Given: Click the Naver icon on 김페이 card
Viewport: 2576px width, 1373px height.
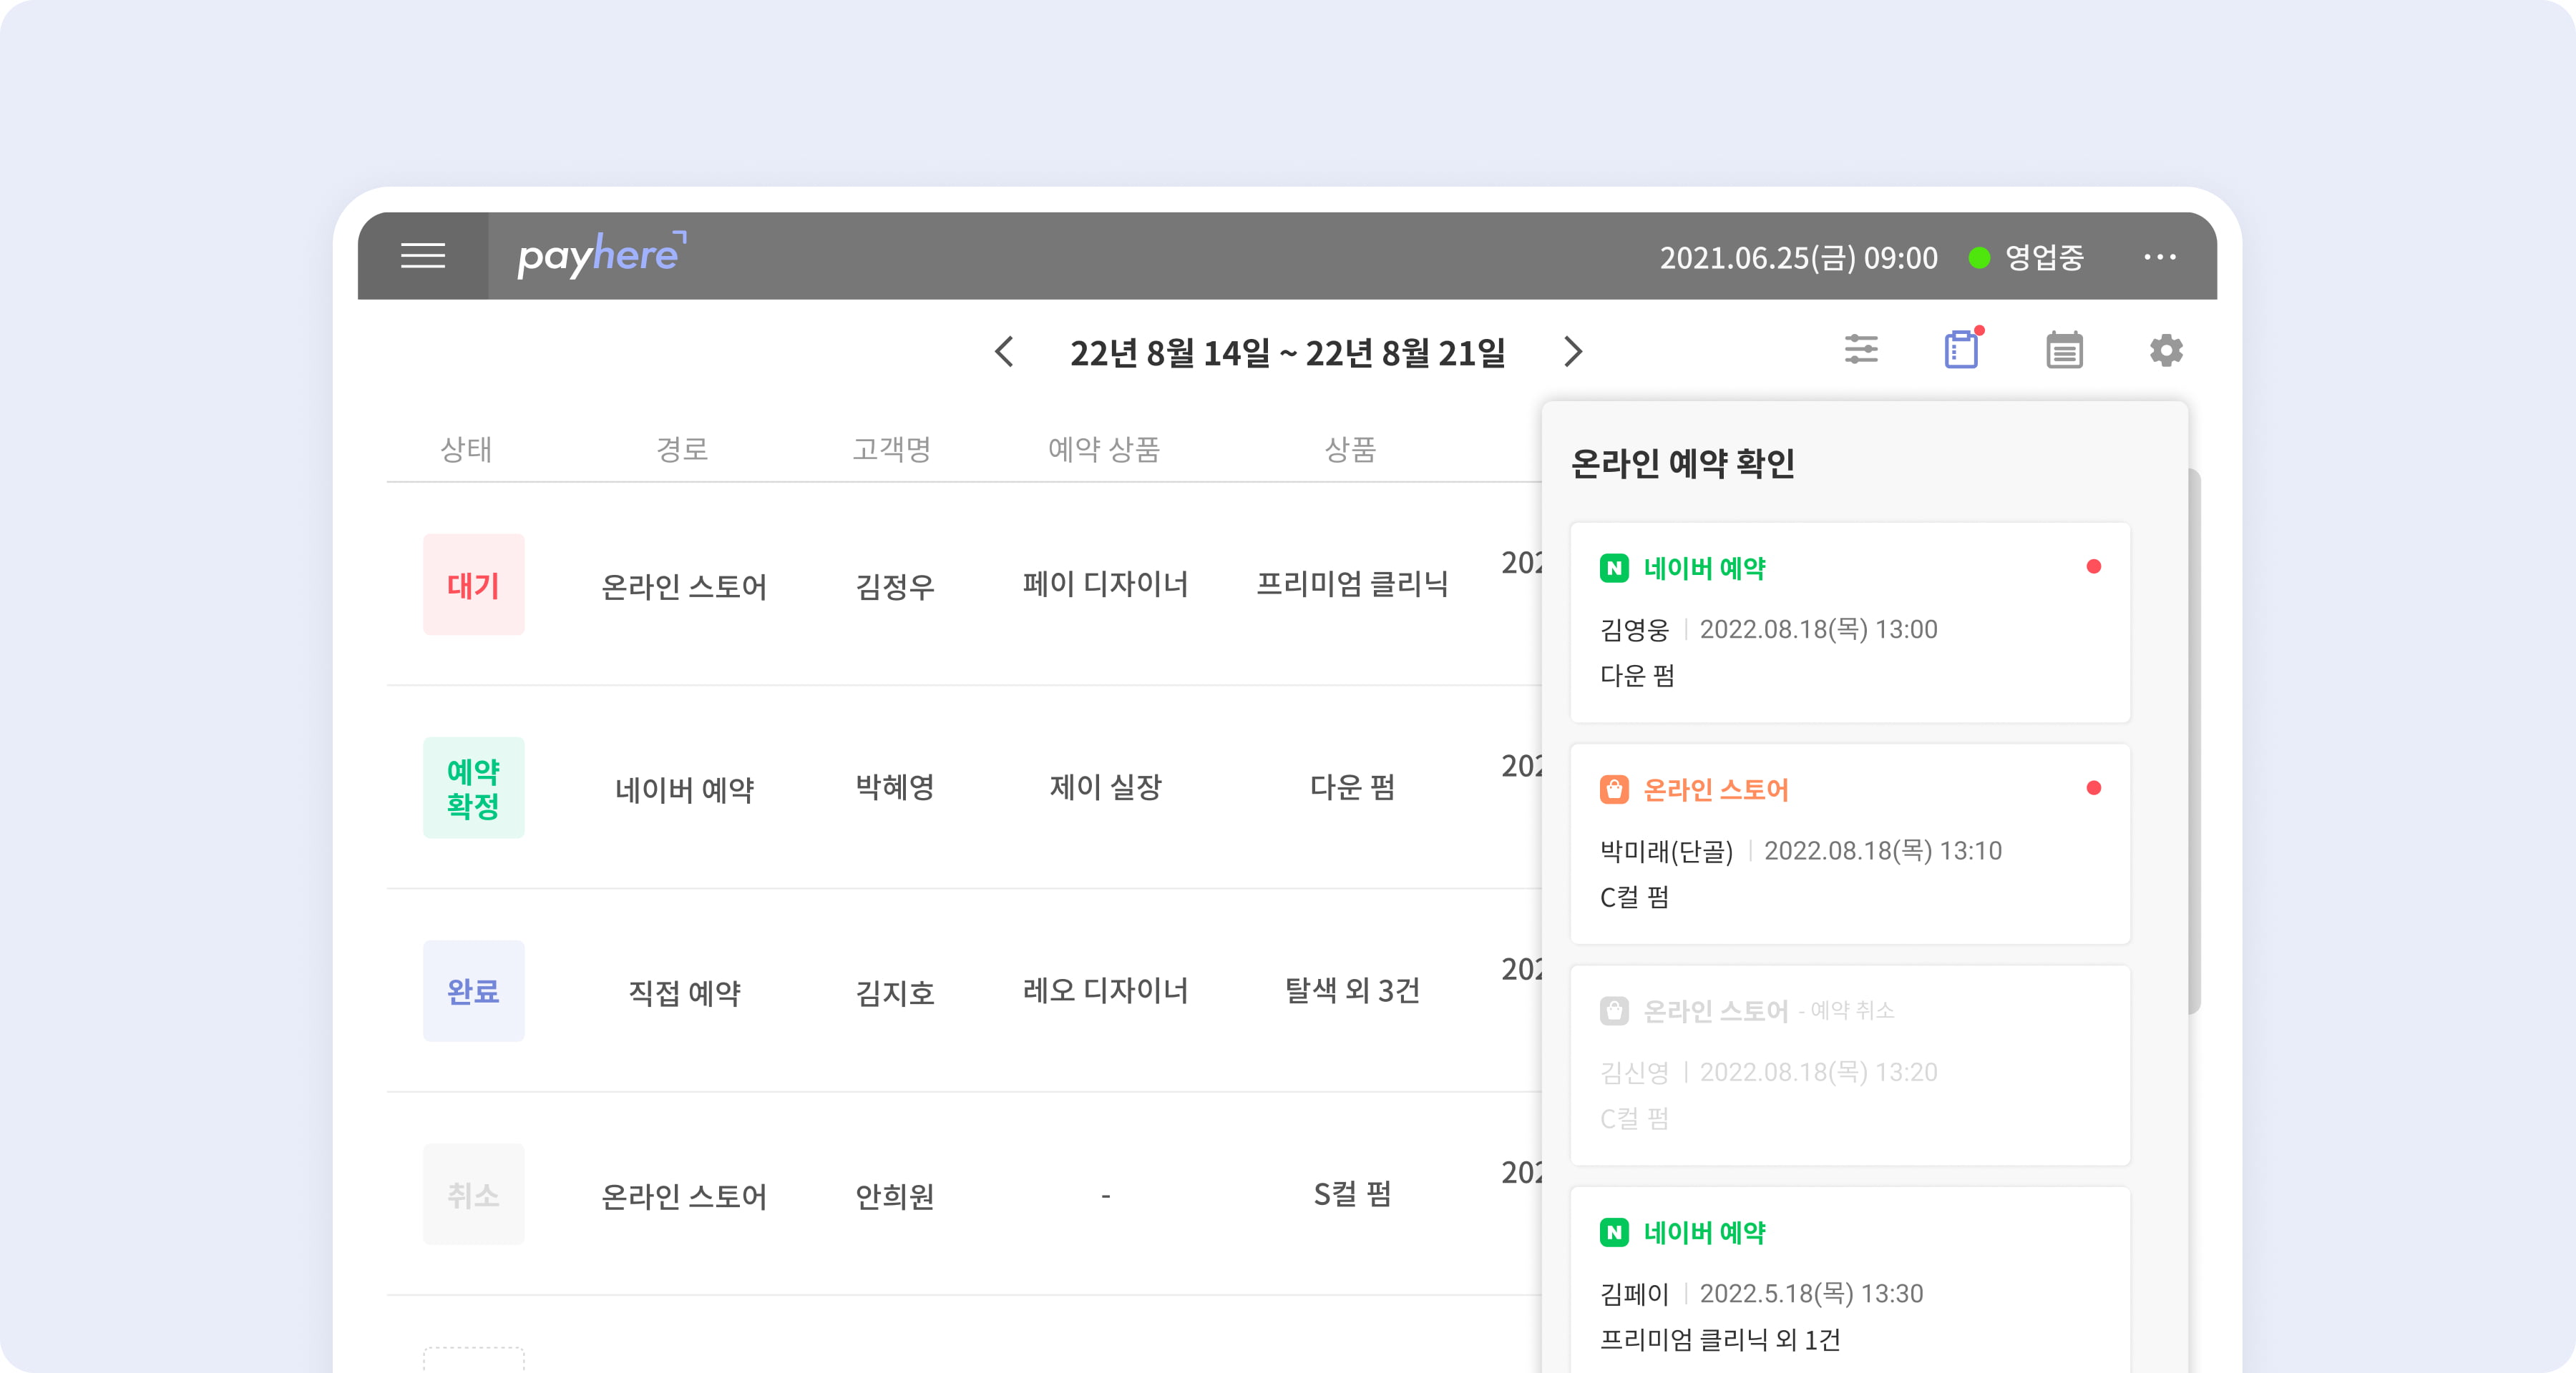Looking at the screenshot, I should coord(1614,1232).
